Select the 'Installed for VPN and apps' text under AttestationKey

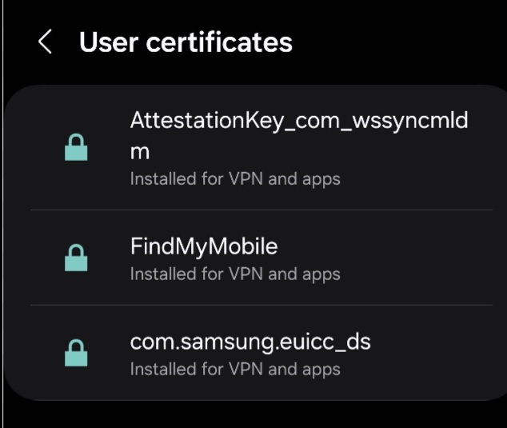(235, 179)
